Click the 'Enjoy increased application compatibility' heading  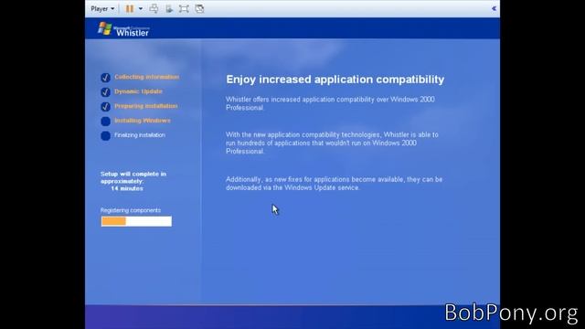(x=335, y=80)
